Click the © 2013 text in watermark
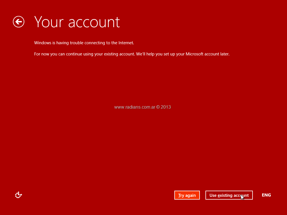Screen dimensions: 287x215 pos(164,107)
